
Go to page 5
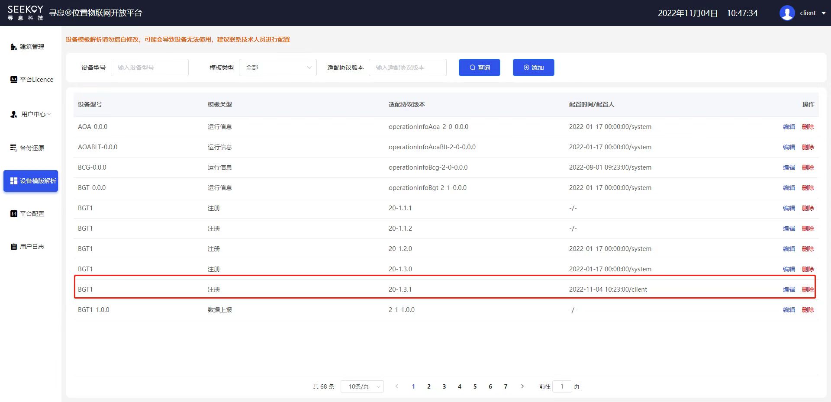(x=475, y=386)
